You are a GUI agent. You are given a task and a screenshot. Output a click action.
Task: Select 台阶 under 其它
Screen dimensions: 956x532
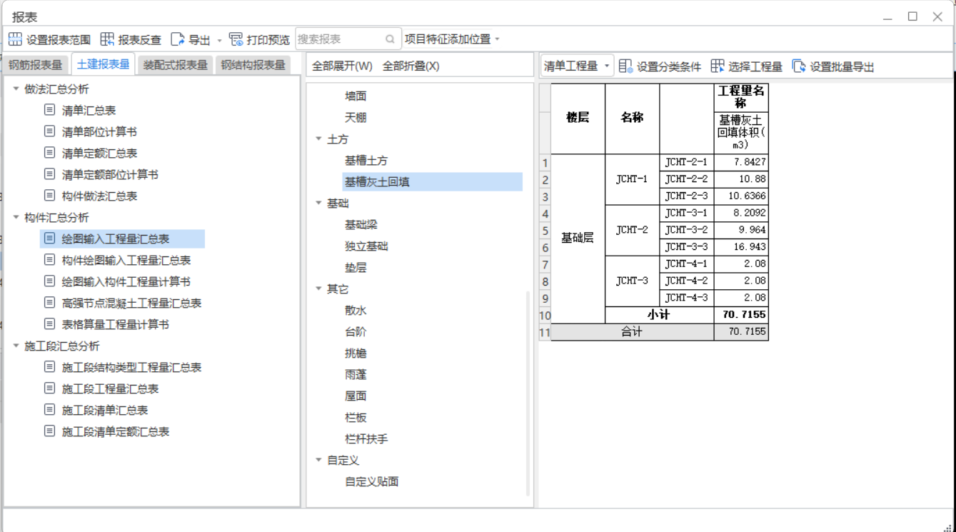[x=356, y=332]
